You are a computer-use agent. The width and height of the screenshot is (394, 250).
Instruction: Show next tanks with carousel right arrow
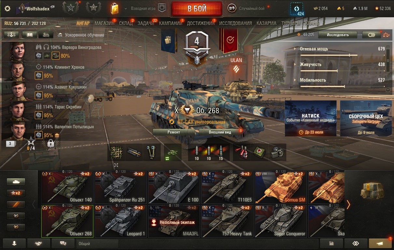348,204
